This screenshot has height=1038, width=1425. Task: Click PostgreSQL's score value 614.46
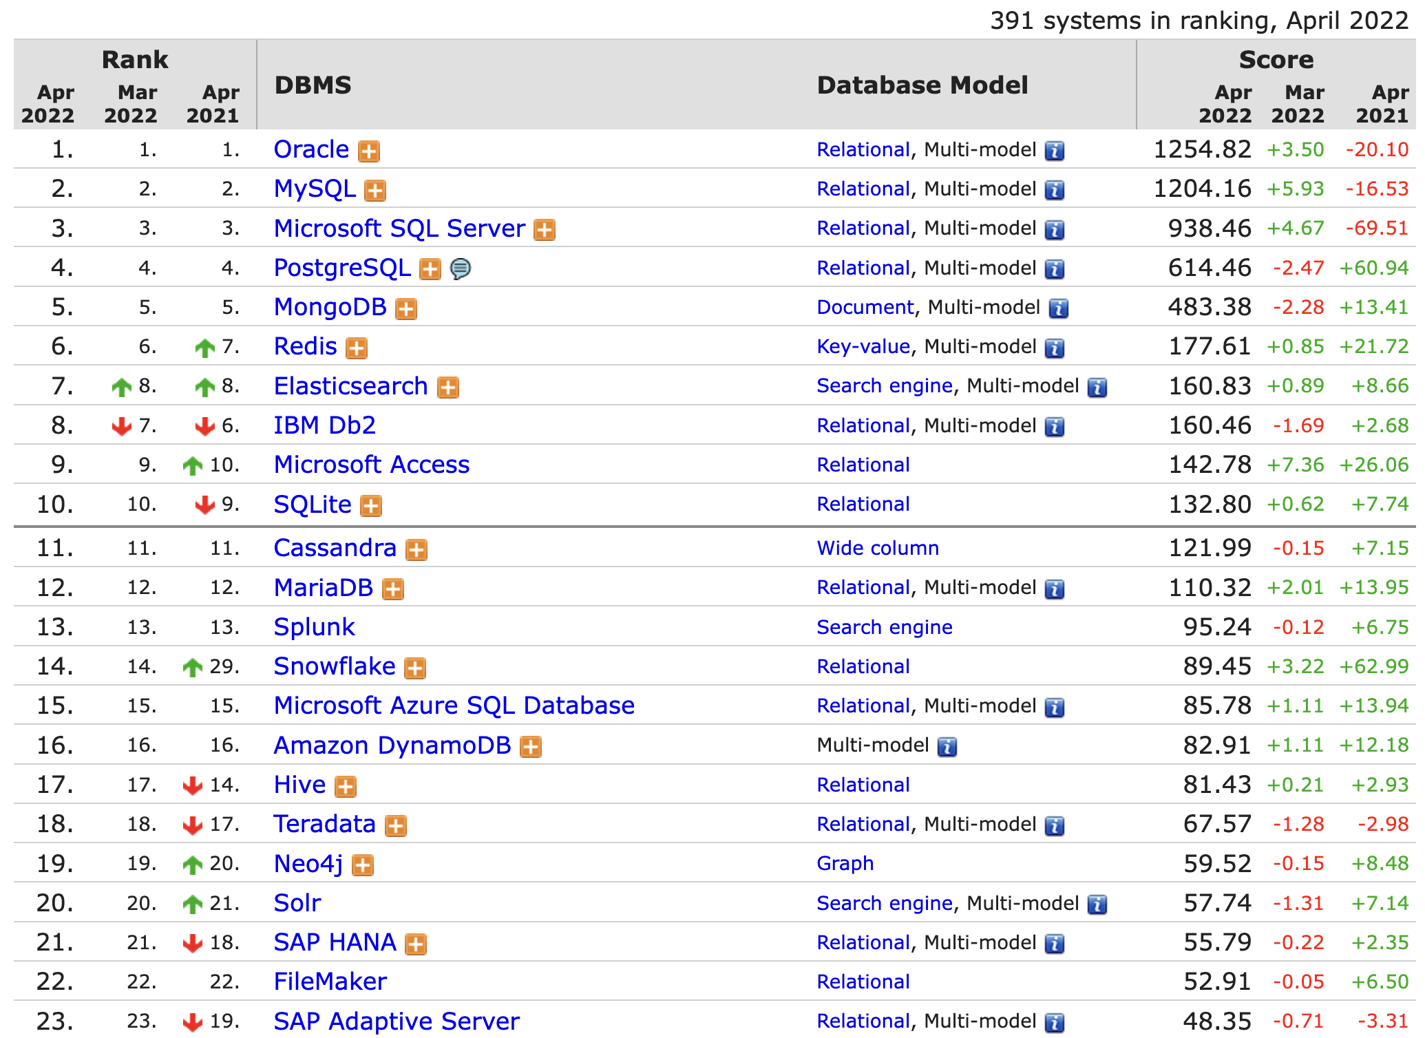(1210, 268)
